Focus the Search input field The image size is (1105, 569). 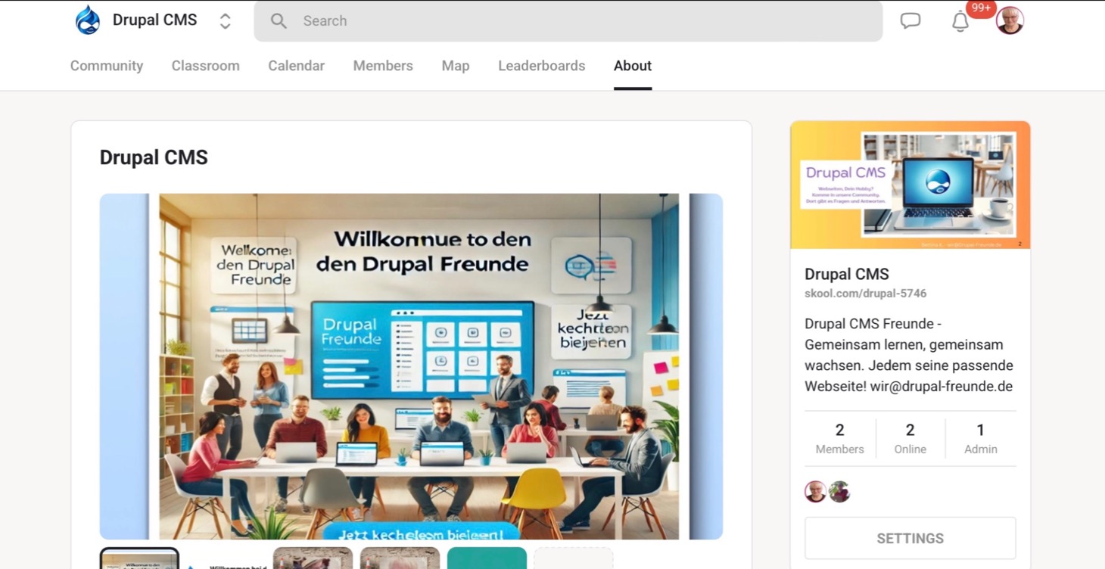coord(568,21)
